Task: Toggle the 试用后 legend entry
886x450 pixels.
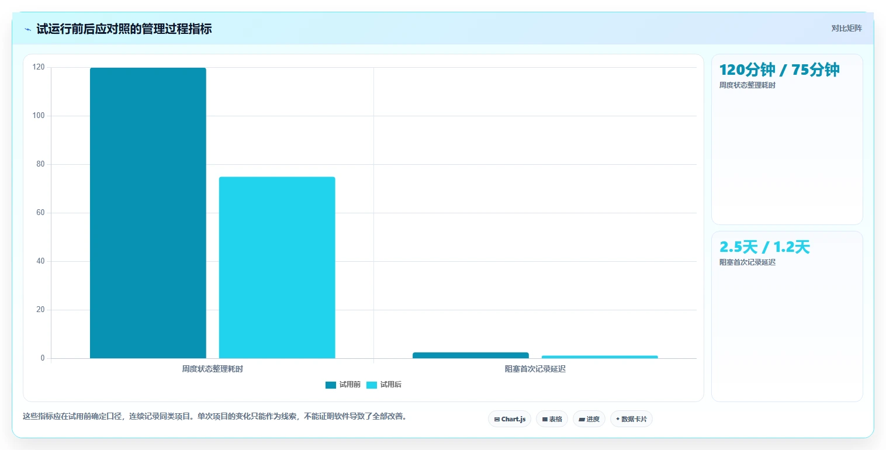Action: click(x=384, y=385)
